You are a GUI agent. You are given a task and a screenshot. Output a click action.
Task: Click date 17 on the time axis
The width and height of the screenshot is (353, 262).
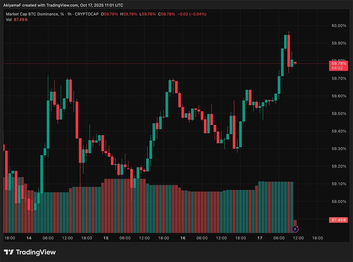click(260, 238)
